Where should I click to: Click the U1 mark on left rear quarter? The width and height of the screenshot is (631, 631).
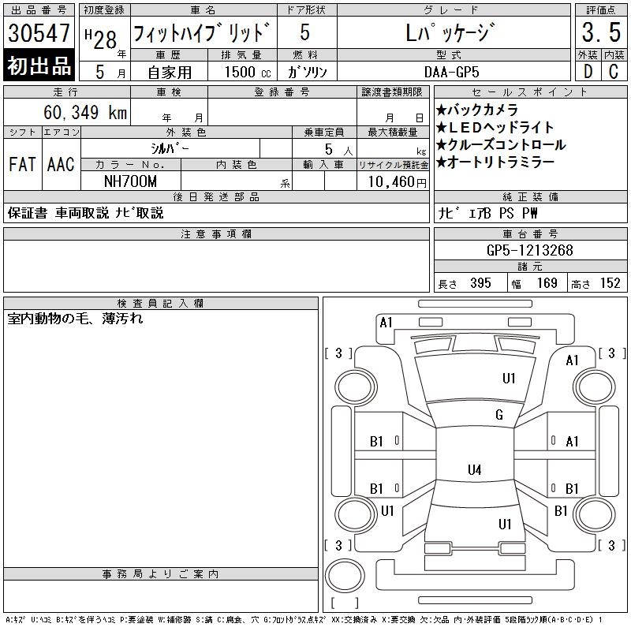tap(387, 511)
